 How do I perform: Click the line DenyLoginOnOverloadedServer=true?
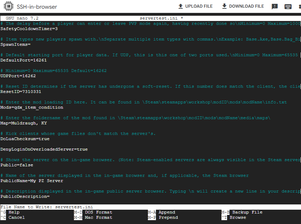[44, 149]
